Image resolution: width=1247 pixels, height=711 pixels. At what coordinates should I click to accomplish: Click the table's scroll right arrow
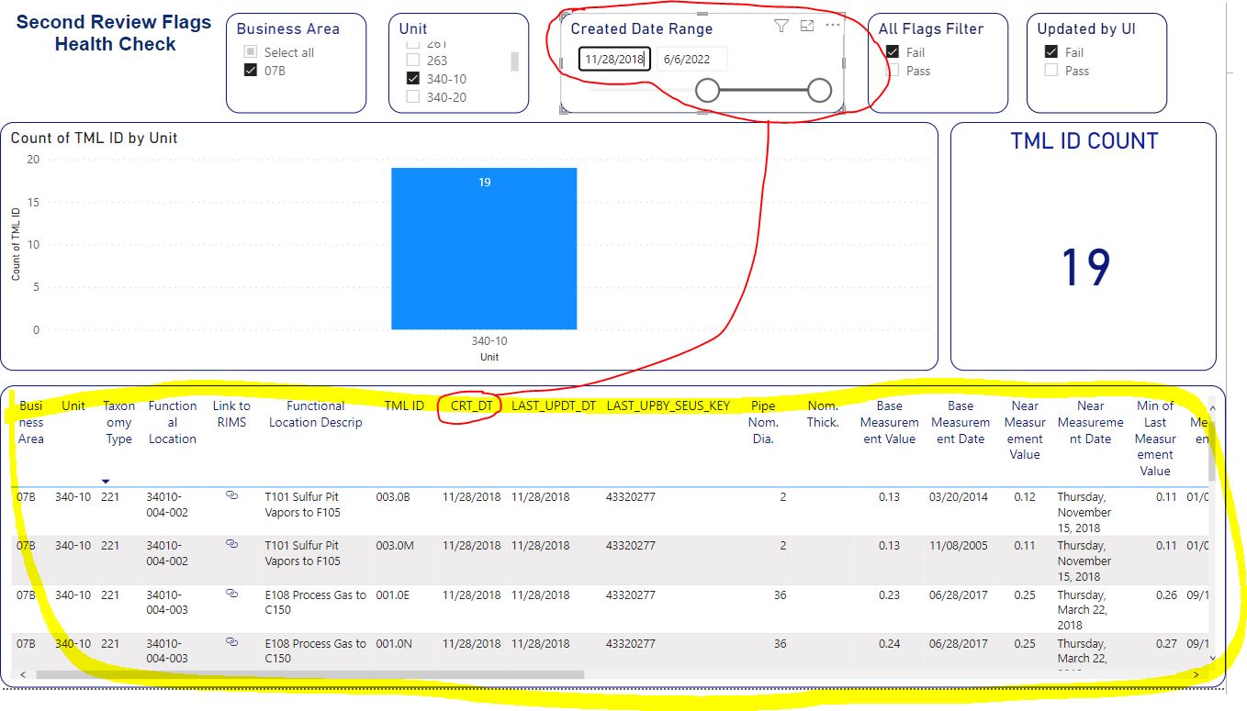[x=1196, y=675]
